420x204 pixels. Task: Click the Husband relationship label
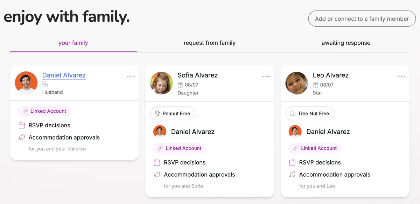pyautogui.click(x=52, y=92)
